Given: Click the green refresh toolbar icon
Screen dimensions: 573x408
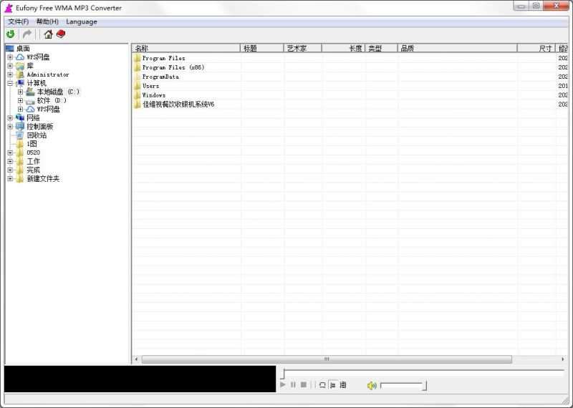Looking at the screenshot, I should point(10,34).
